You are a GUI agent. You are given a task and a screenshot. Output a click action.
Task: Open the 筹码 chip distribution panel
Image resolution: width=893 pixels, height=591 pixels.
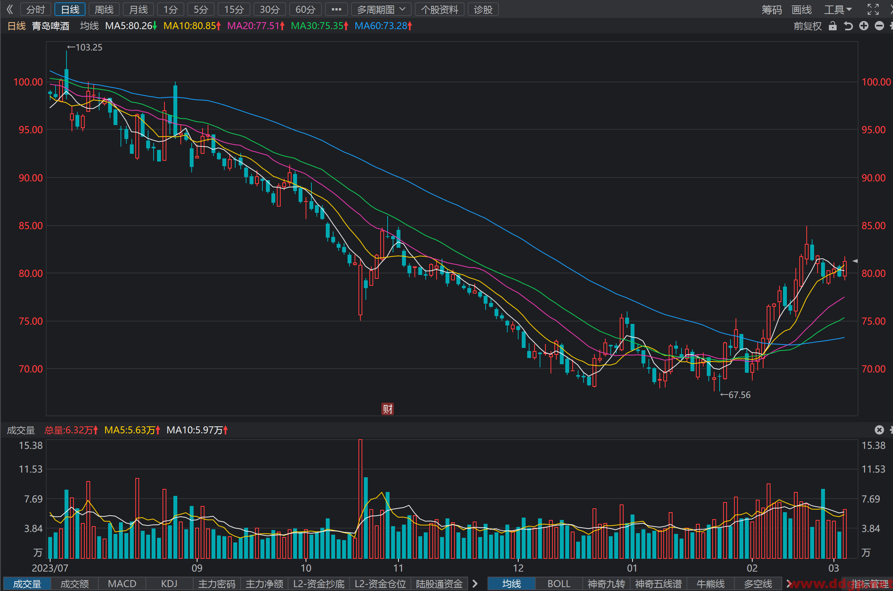click(x=772, y=10)
